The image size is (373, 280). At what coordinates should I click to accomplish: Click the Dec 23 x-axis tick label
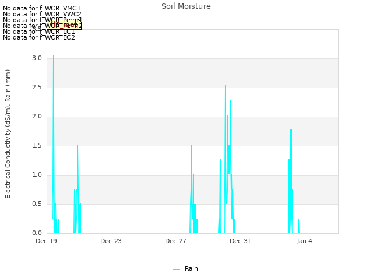point(111,241)
